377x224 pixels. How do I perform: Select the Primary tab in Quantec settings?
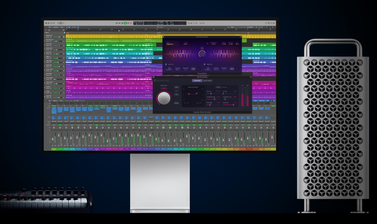(x=218, y=87)
